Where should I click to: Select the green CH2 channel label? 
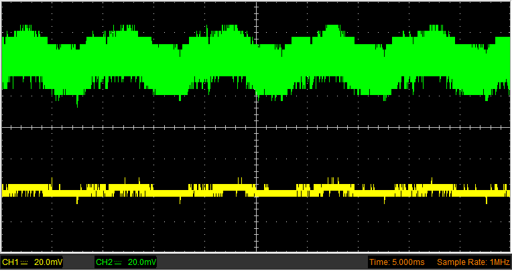tap(105, 262)
